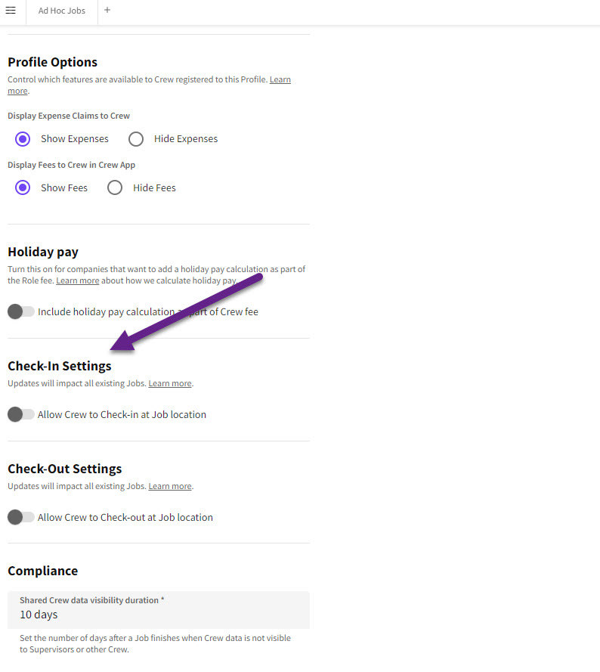Edit the Shared Crew data visibility duration field
This screenshot has width=600, height=672.
pyautogui.click(x=159, y=615)
